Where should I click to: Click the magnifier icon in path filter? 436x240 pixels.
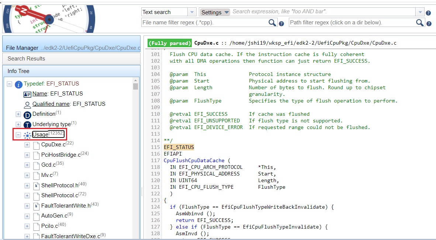coord(420,23)
